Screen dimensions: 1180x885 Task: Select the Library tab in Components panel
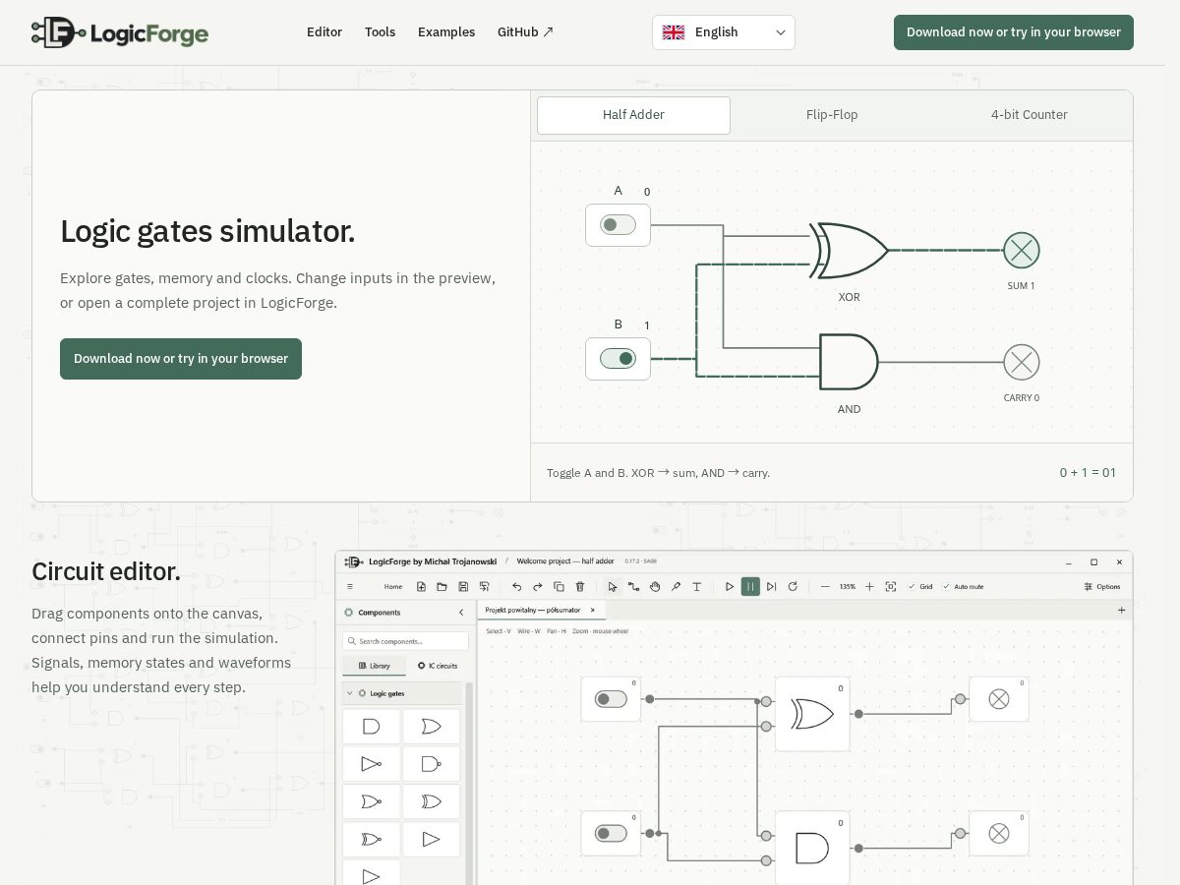coord(374,666)
